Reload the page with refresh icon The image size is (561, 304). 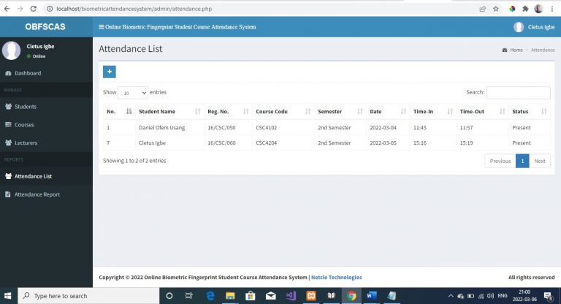(x=34, y=9)
